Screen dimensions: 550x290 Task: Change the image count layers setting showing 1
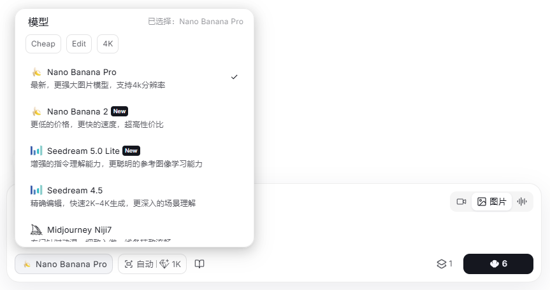point(444,264)
